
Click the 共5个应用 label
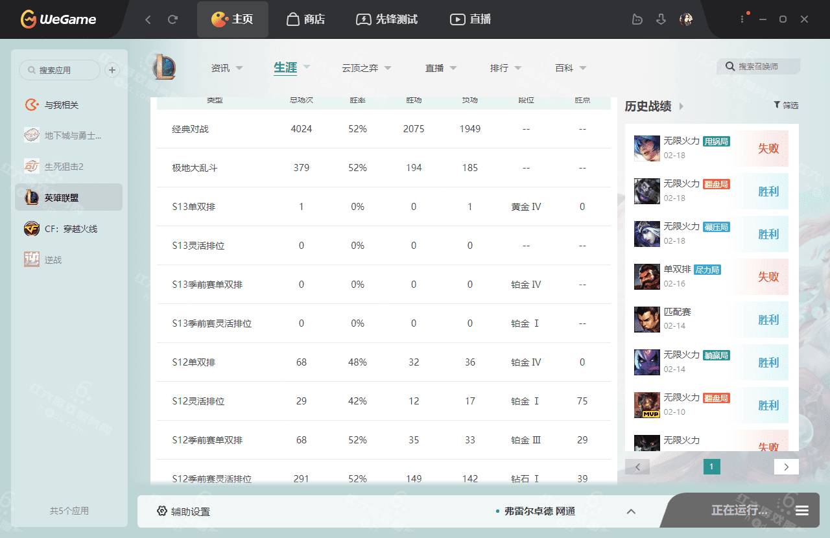pos(69,511)
